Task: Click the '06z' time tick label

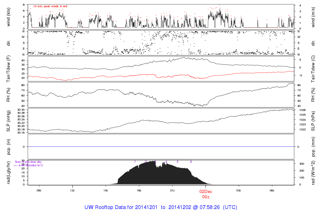Action: pos(272,190)
